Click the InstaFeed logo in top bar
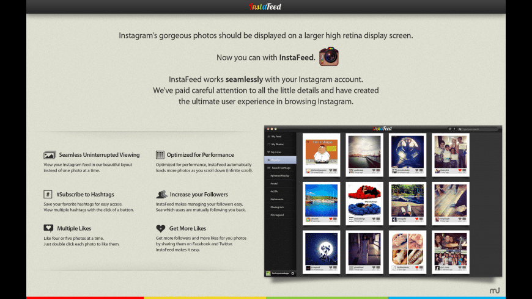The image size is (532, 299). point(265,7)
